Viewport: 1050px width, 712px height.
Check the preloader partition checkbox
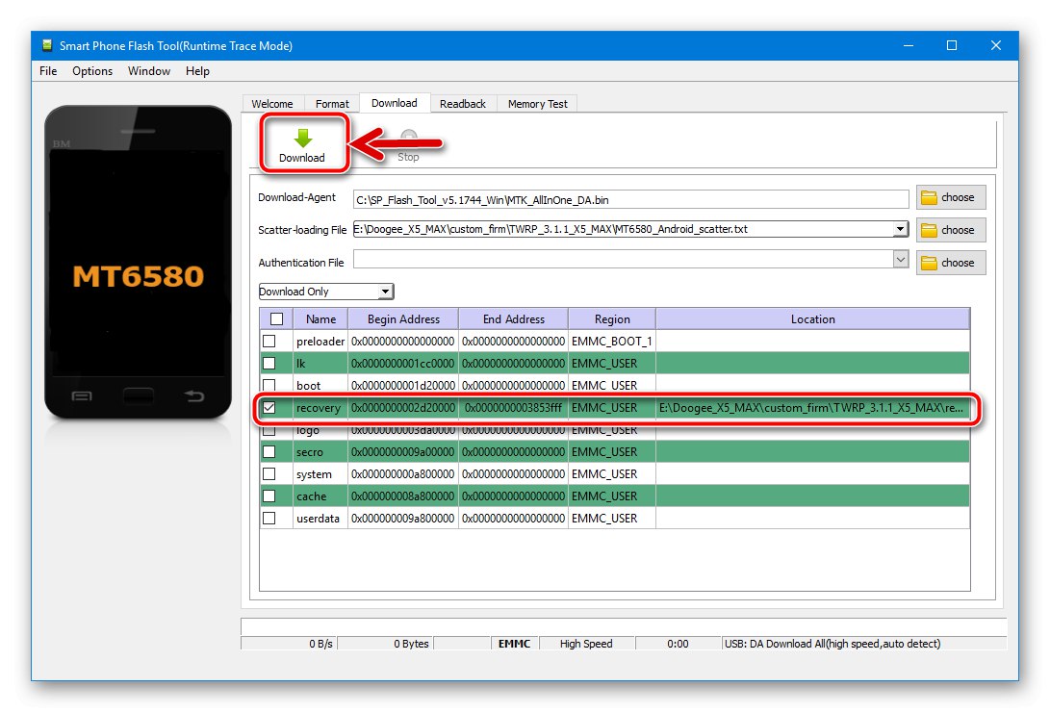pyautogui.click(x=271, y=341)
